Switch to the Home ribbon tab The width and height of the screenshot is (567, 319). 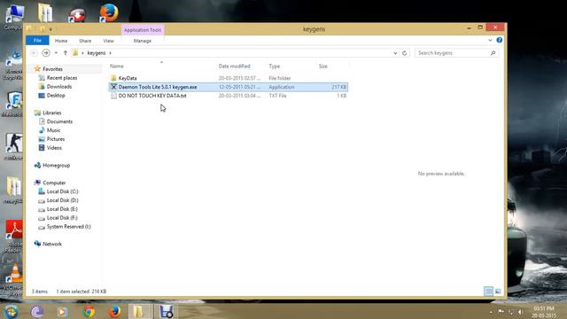61,41
